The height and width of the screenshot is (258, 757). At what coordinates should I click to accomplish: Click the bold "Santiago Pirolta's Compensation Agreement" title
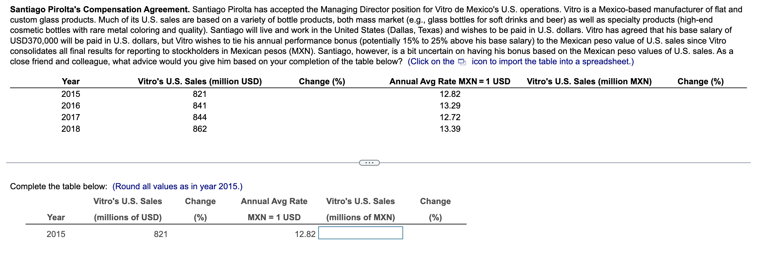click(100, 9)
